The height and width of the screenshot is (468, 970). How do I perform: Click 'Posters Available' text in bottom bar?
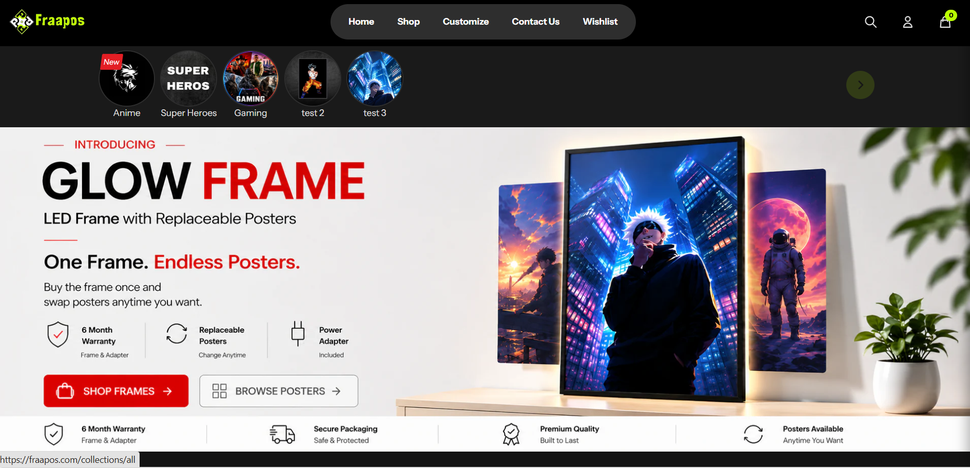click(813, 429)
